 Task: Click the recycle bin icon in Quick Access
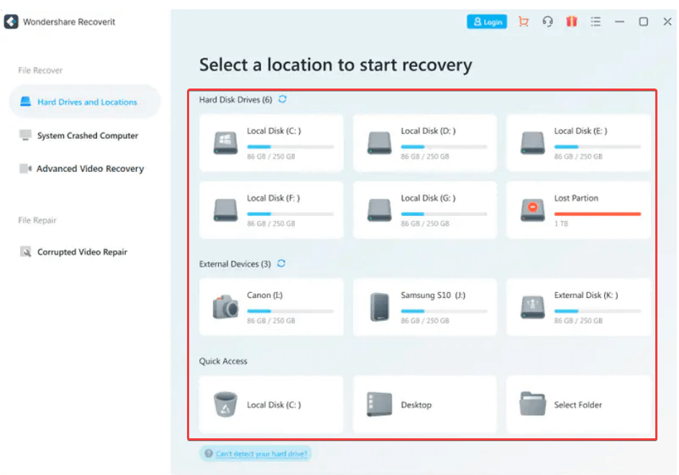(x=225, y=404)
